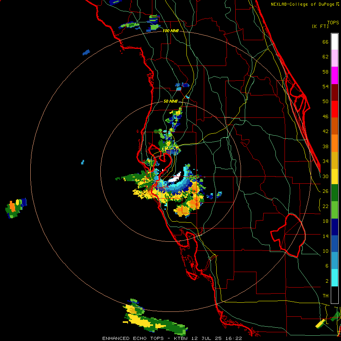The height and width of the screenshot is (341, 341).
Task: Click the dark red 54 kft swatch
Action: point(335,92)
